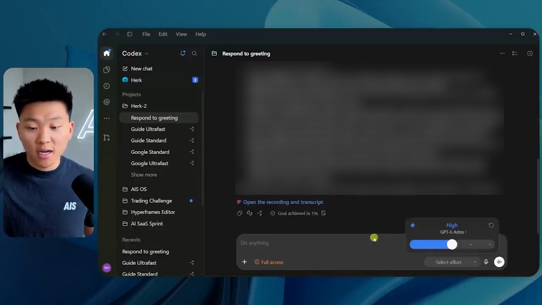Click the microphone dictation icon
Screen dimensions: 542x305
(x=486, y=262)
